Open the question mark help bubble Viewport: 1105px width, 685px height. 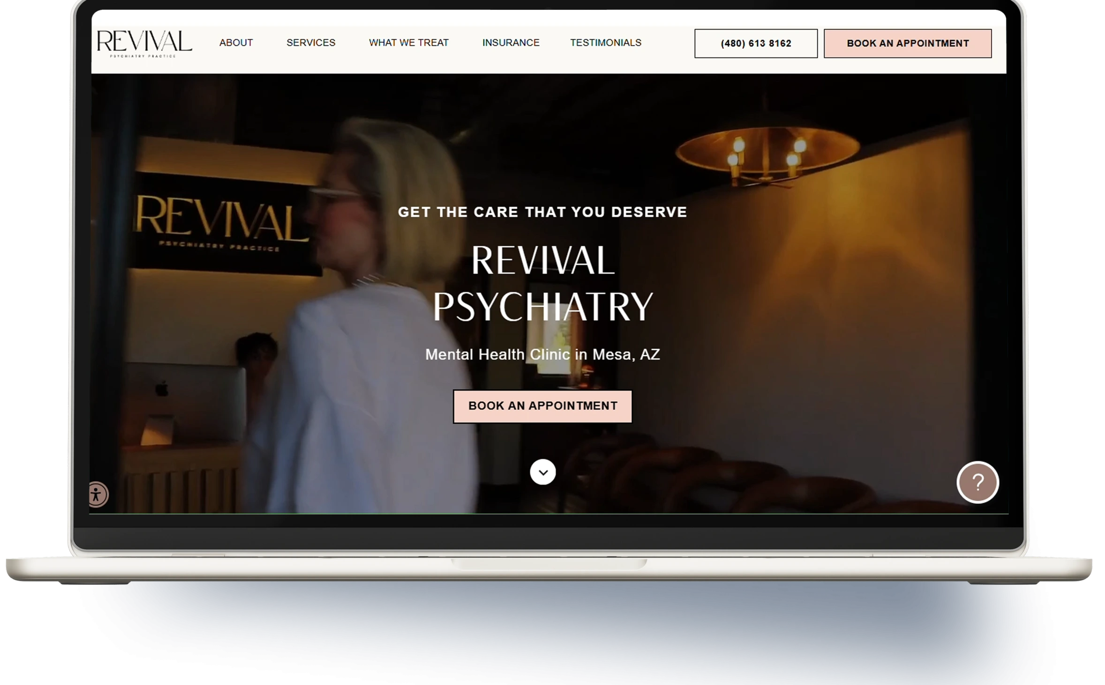[977, 482]
